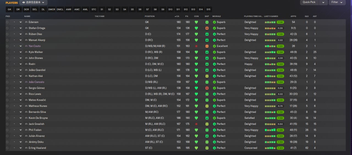Click Erling Haaland's last 5 games form bars
Screen dimensions: 352x155
coord(270,148)
